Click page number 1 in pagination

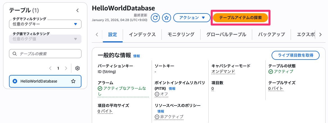58,68
